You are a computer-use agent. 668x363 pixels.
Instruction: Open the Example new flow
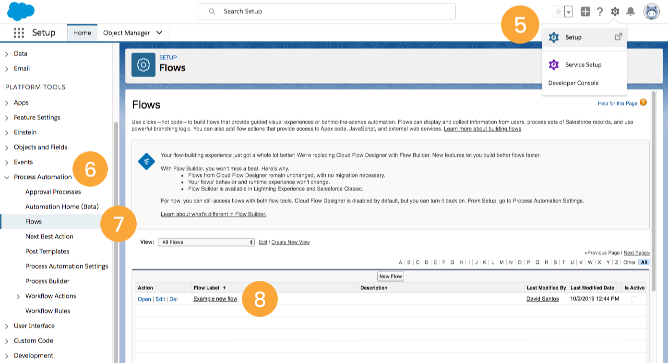(x=215, y=299)
